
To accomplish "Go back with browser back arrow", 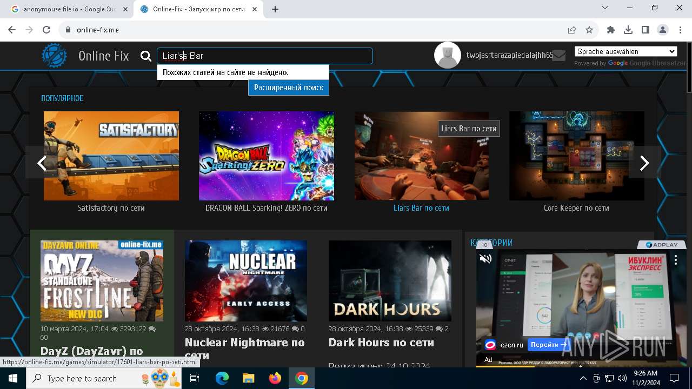I will 12,30.
